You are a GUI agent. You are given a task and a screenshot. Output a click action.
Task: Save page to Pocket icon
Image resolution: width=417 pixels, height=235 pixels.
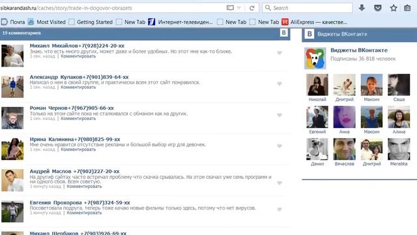[378, 8]
